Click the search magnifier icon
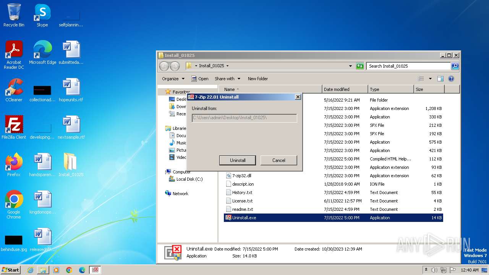This screenshot has height=275, width=489. (455, 66)
